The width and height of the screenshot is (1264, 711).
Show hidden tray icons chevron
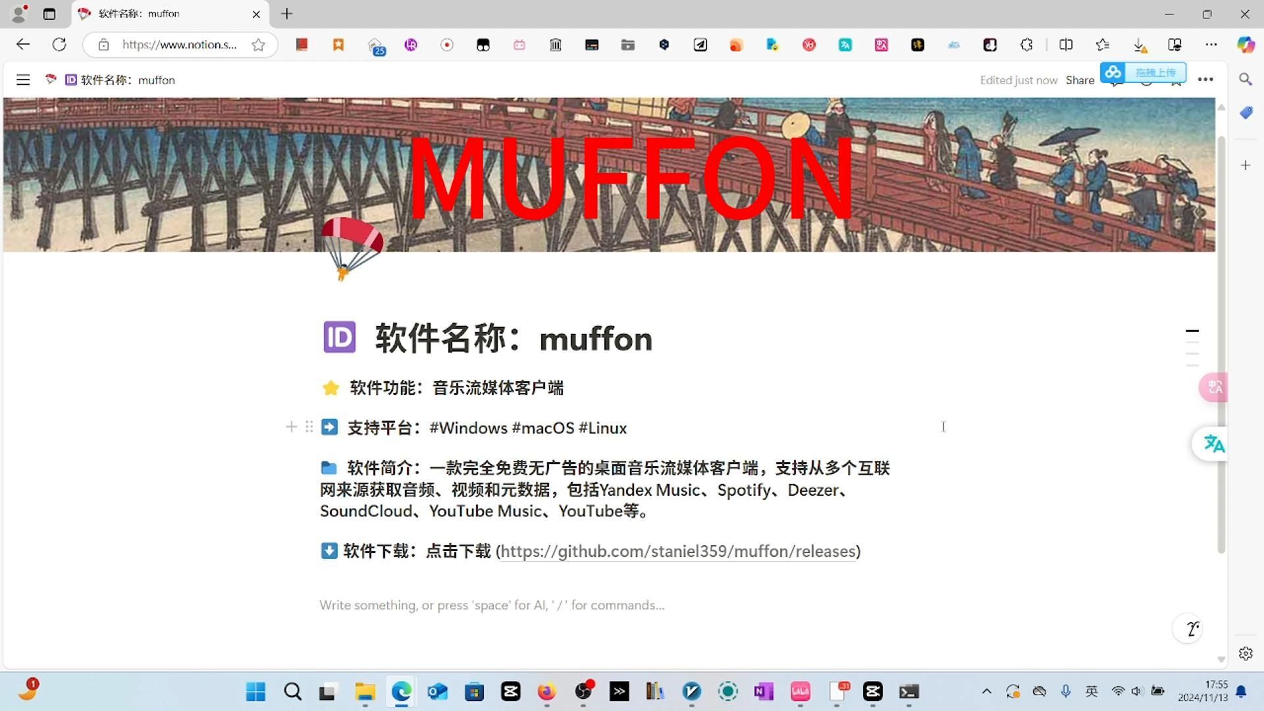coord(986,691)
